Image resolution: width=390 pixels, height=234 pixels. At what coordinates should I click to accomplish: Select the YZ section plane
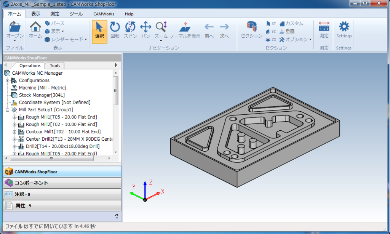[271, 32]
